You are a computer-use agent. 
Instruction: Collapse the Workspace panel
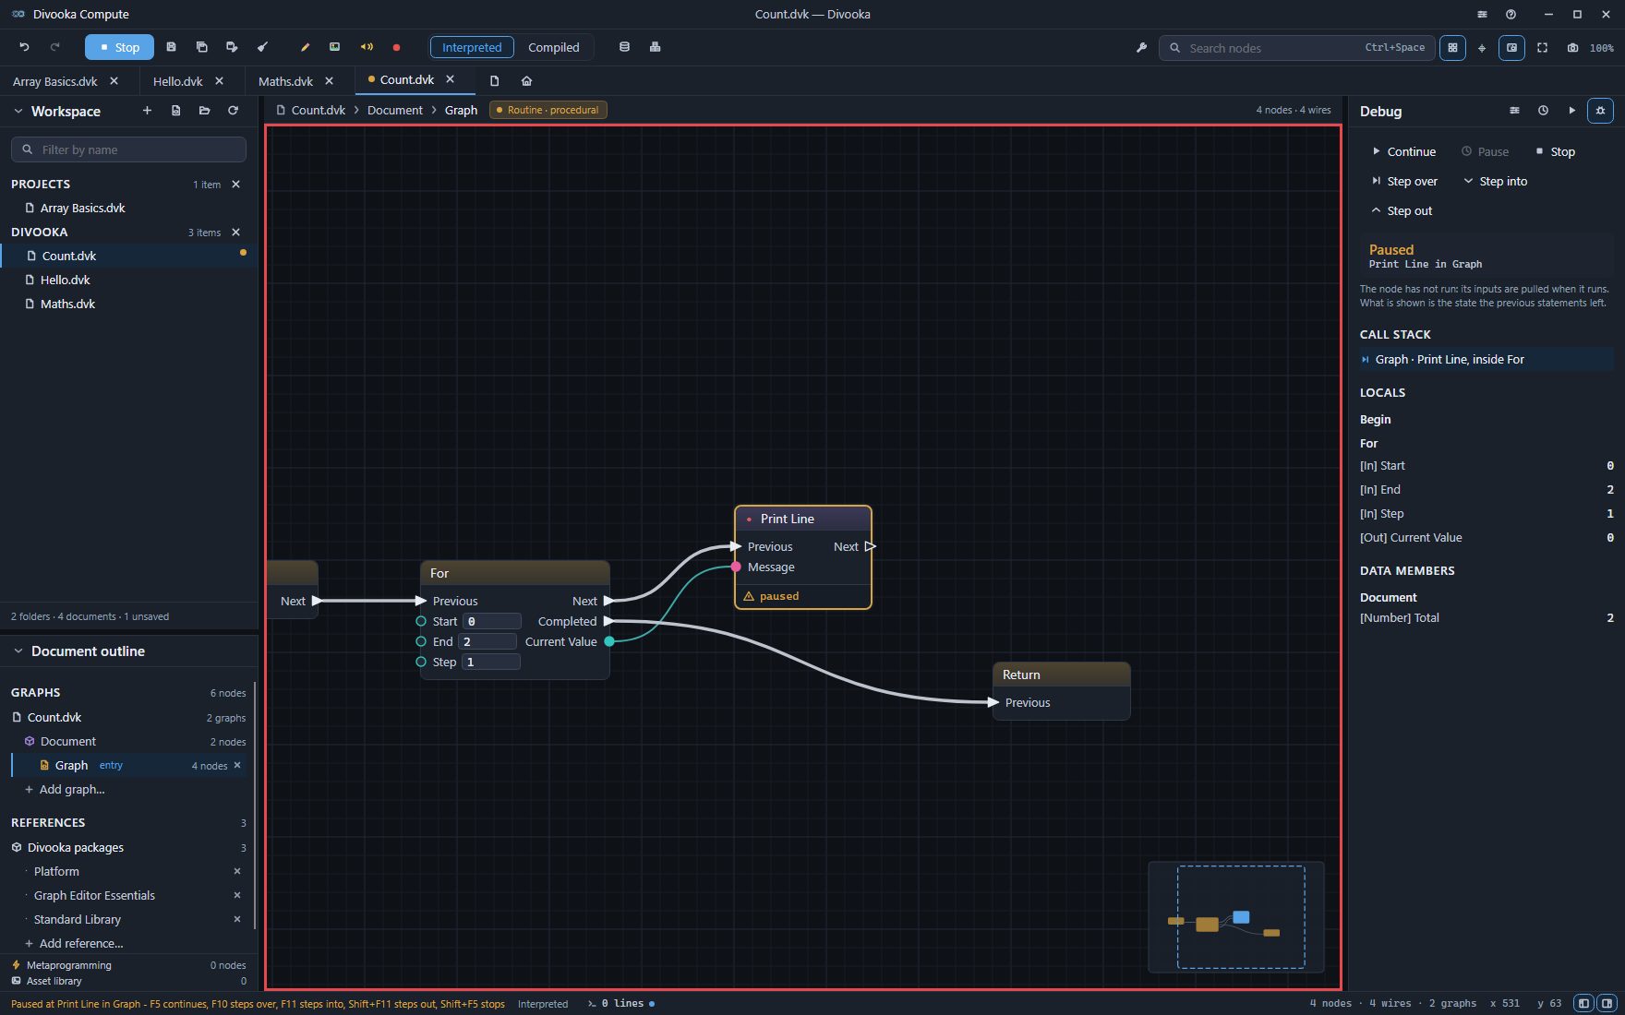(18, 111)
